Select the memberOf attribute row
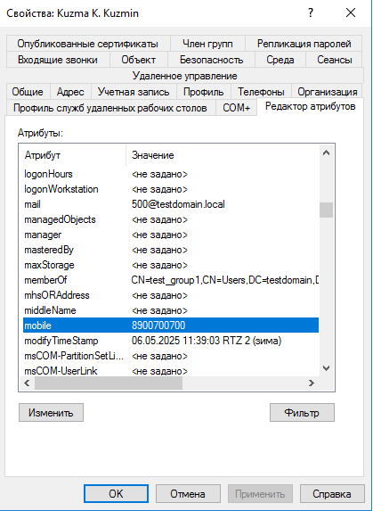The image size is (373, 511). 171,280
